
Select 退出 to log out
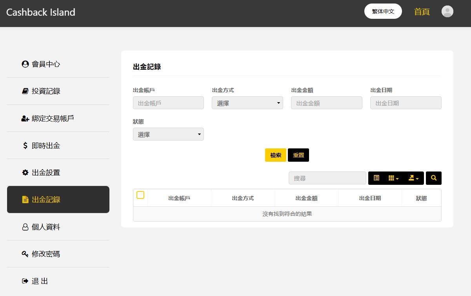pyautogui.click(x=58, y=281)
